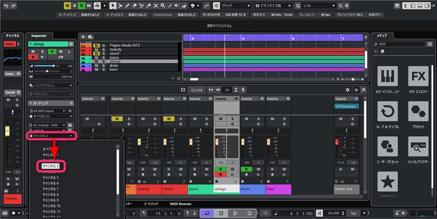
Task: Select the Draw pencil tool
Action: coord(127,5)
